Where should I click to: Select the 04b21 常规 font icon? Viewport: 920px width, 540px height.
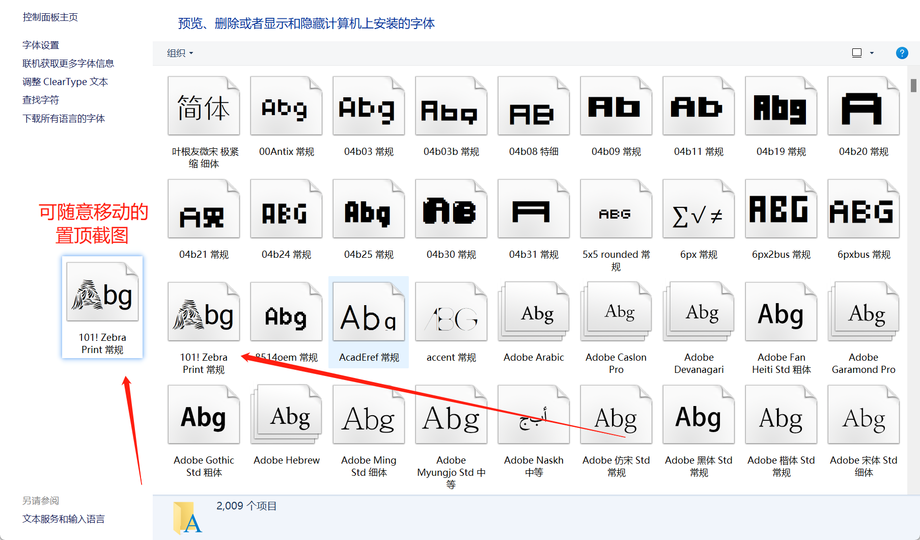204,209
